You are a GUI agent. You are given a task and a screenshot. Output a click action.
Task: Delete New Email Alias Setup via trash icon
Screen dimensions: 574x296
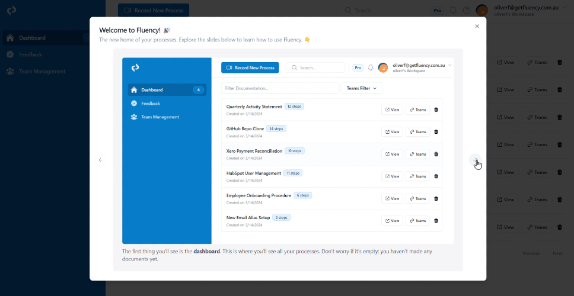click(436, 221)
